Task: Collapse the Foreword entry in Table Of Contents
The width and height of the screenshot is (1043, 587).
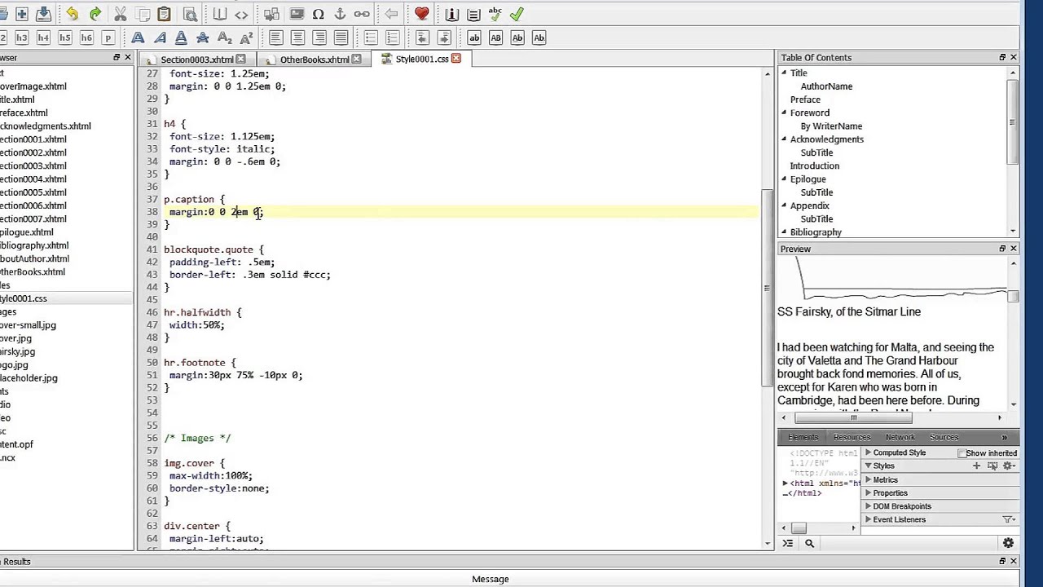Action: (x=784, y=113)
